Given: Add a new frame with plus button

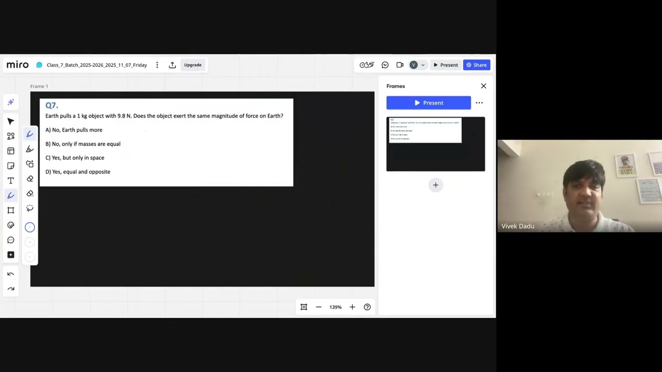Looking at the screenshot, I should click(x=435, y=185).
